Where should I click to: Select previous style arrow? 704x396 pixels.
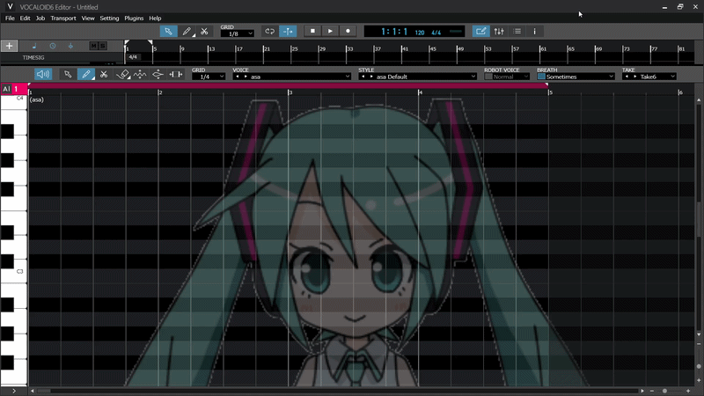tap(363, 77)
